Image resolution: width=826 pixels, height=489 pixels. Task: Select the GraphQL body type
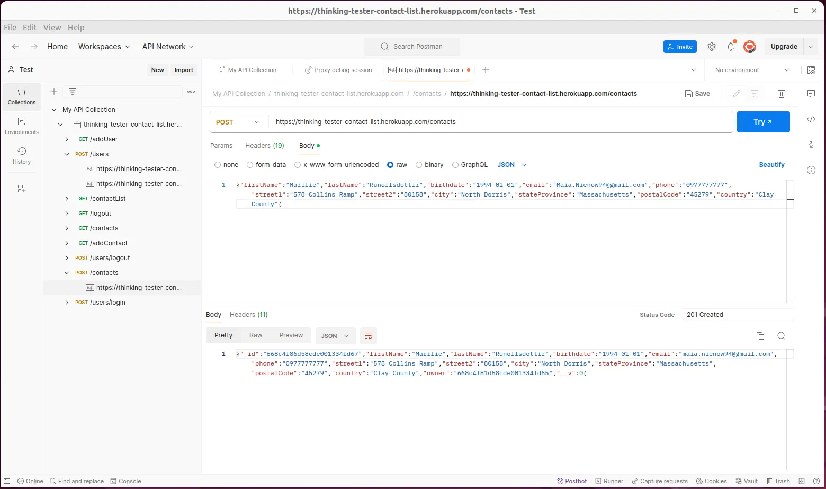point(455,165)
